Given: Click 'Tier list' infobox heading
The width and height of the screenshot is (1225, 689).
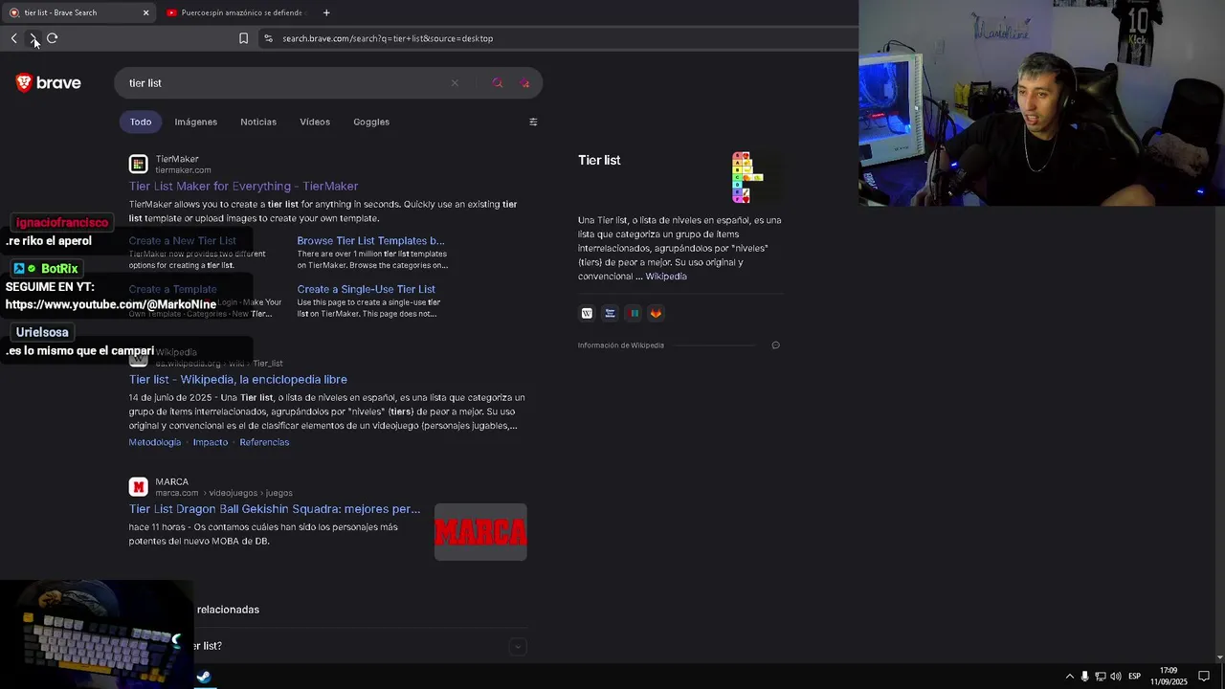Looking at the screenshot, I should pyautogui.click(x=599, y=160).
